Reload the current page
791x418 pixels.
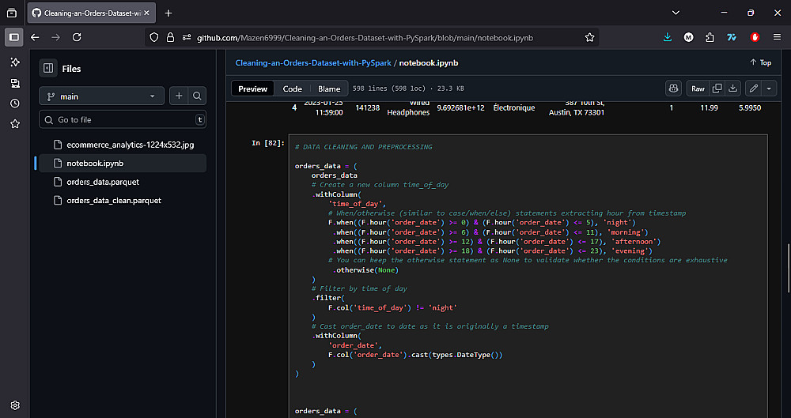point(77,37)
